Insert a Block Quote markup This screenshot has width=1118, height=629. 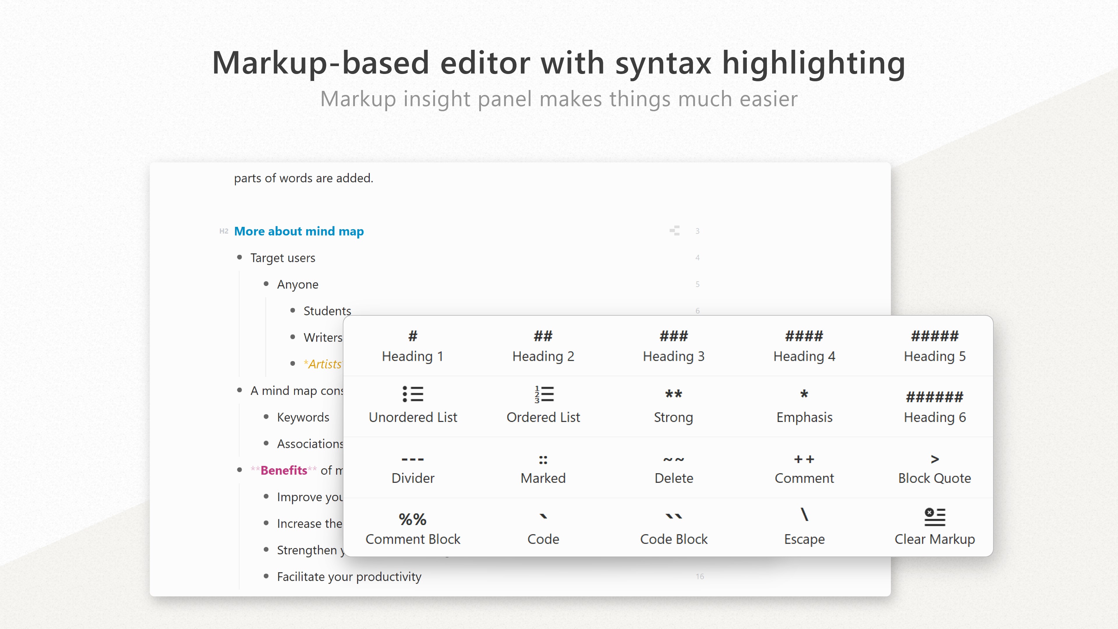[934, 468]
